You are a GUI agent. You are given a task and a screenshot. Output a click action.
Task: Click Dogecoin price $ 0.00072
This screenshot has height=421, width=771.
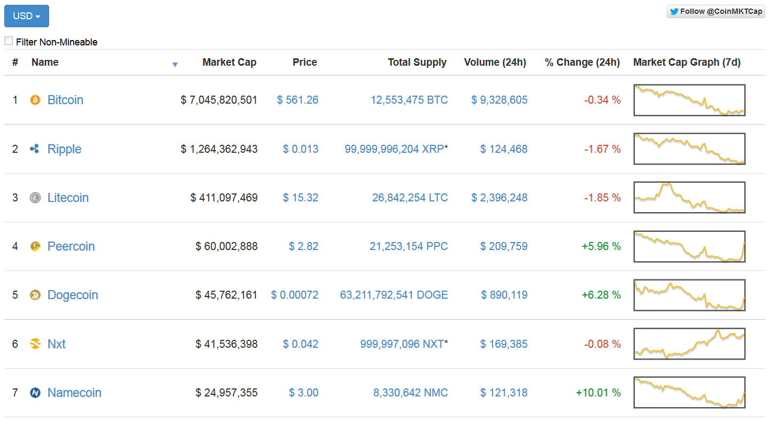(x=295, y=295)
